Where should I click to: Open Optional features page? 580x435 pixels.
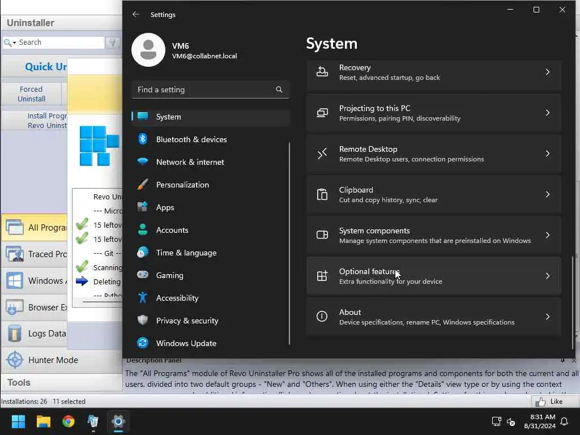(433, 276)
